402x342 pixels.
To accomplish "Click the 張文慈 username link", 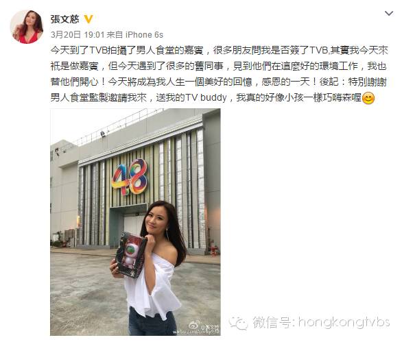I will point(65,19).
